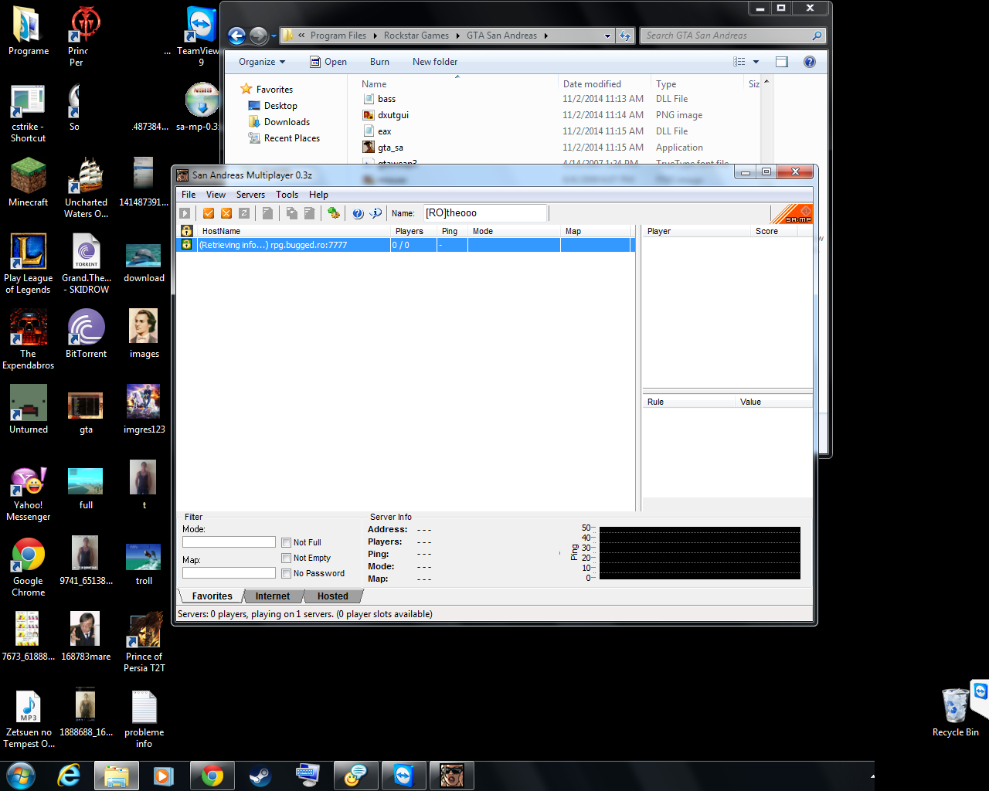Image resolution: width=989 pixels, height=791 pixels.
Task: Open Steam from the taskbar
Action: 260,776
